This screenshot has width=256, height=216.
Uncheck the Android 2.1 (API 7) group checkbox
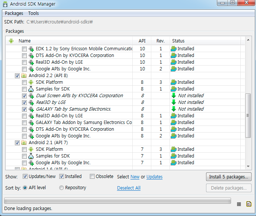[17, 143]
